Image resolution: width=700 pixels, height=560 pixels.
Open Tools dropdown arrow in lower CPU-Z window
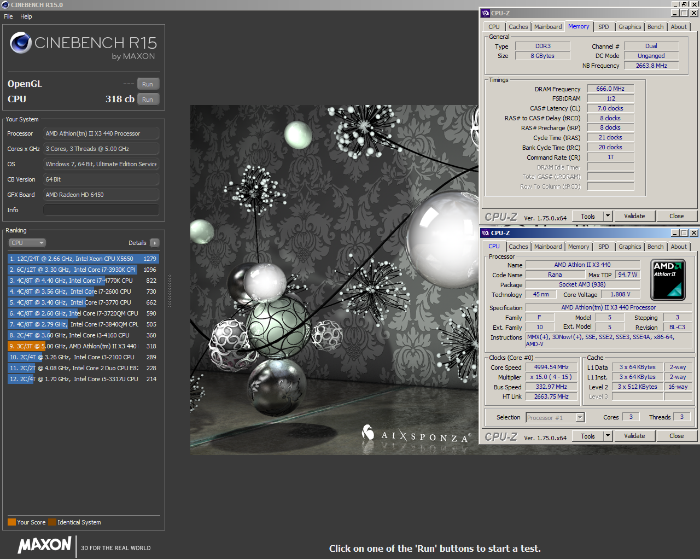(x=608, y=436)
